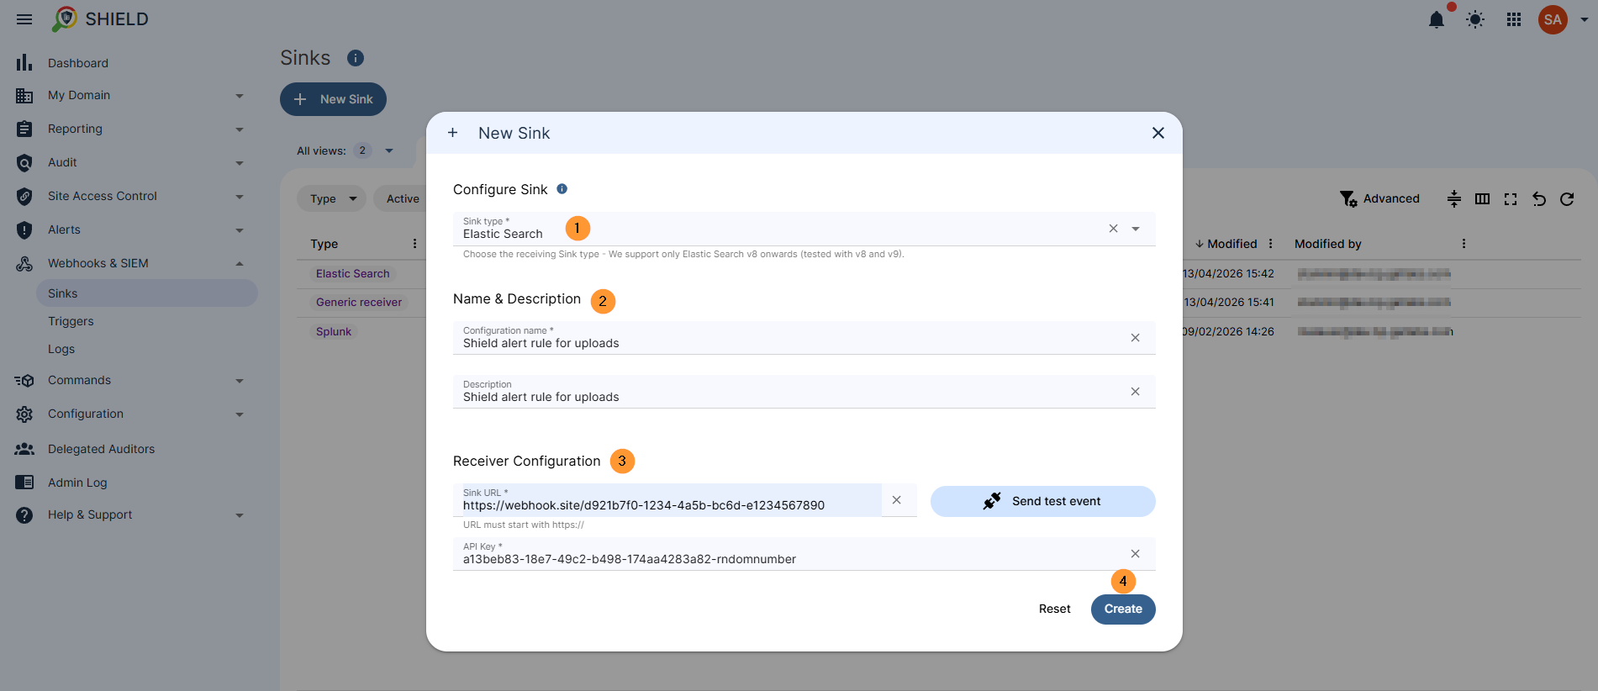This screenshot has width=1598, height=691.
Task: Select Sinks in the sidebar
Action: pyautogui.click(x=147, y=293)
